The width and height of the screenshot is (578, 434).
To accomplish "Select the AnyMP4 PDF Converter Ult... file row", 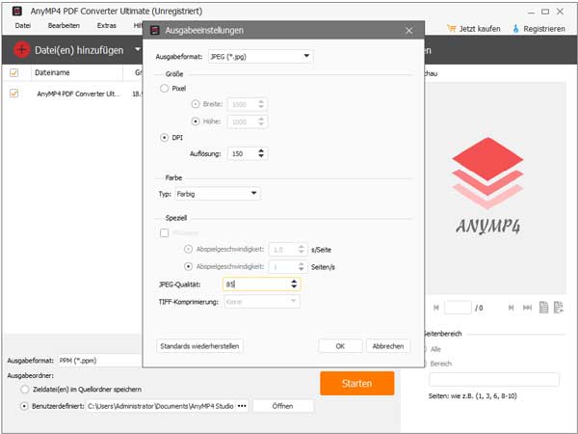I will point(78,94).
